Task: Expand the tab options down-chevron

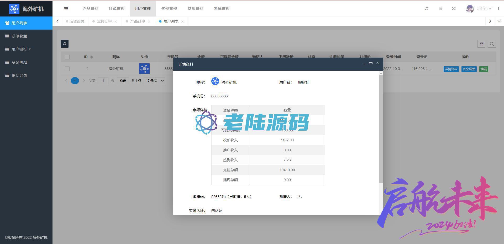Action: click(499, 21)
